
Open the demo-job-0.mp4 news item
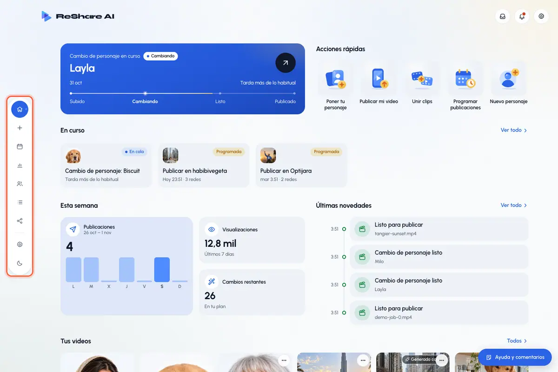439,312
